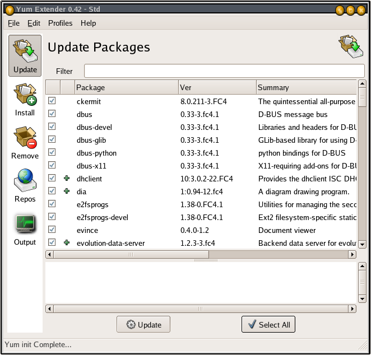
Task: Uncheck the e2fsprogs-devel checkbox
Action: 52,217
